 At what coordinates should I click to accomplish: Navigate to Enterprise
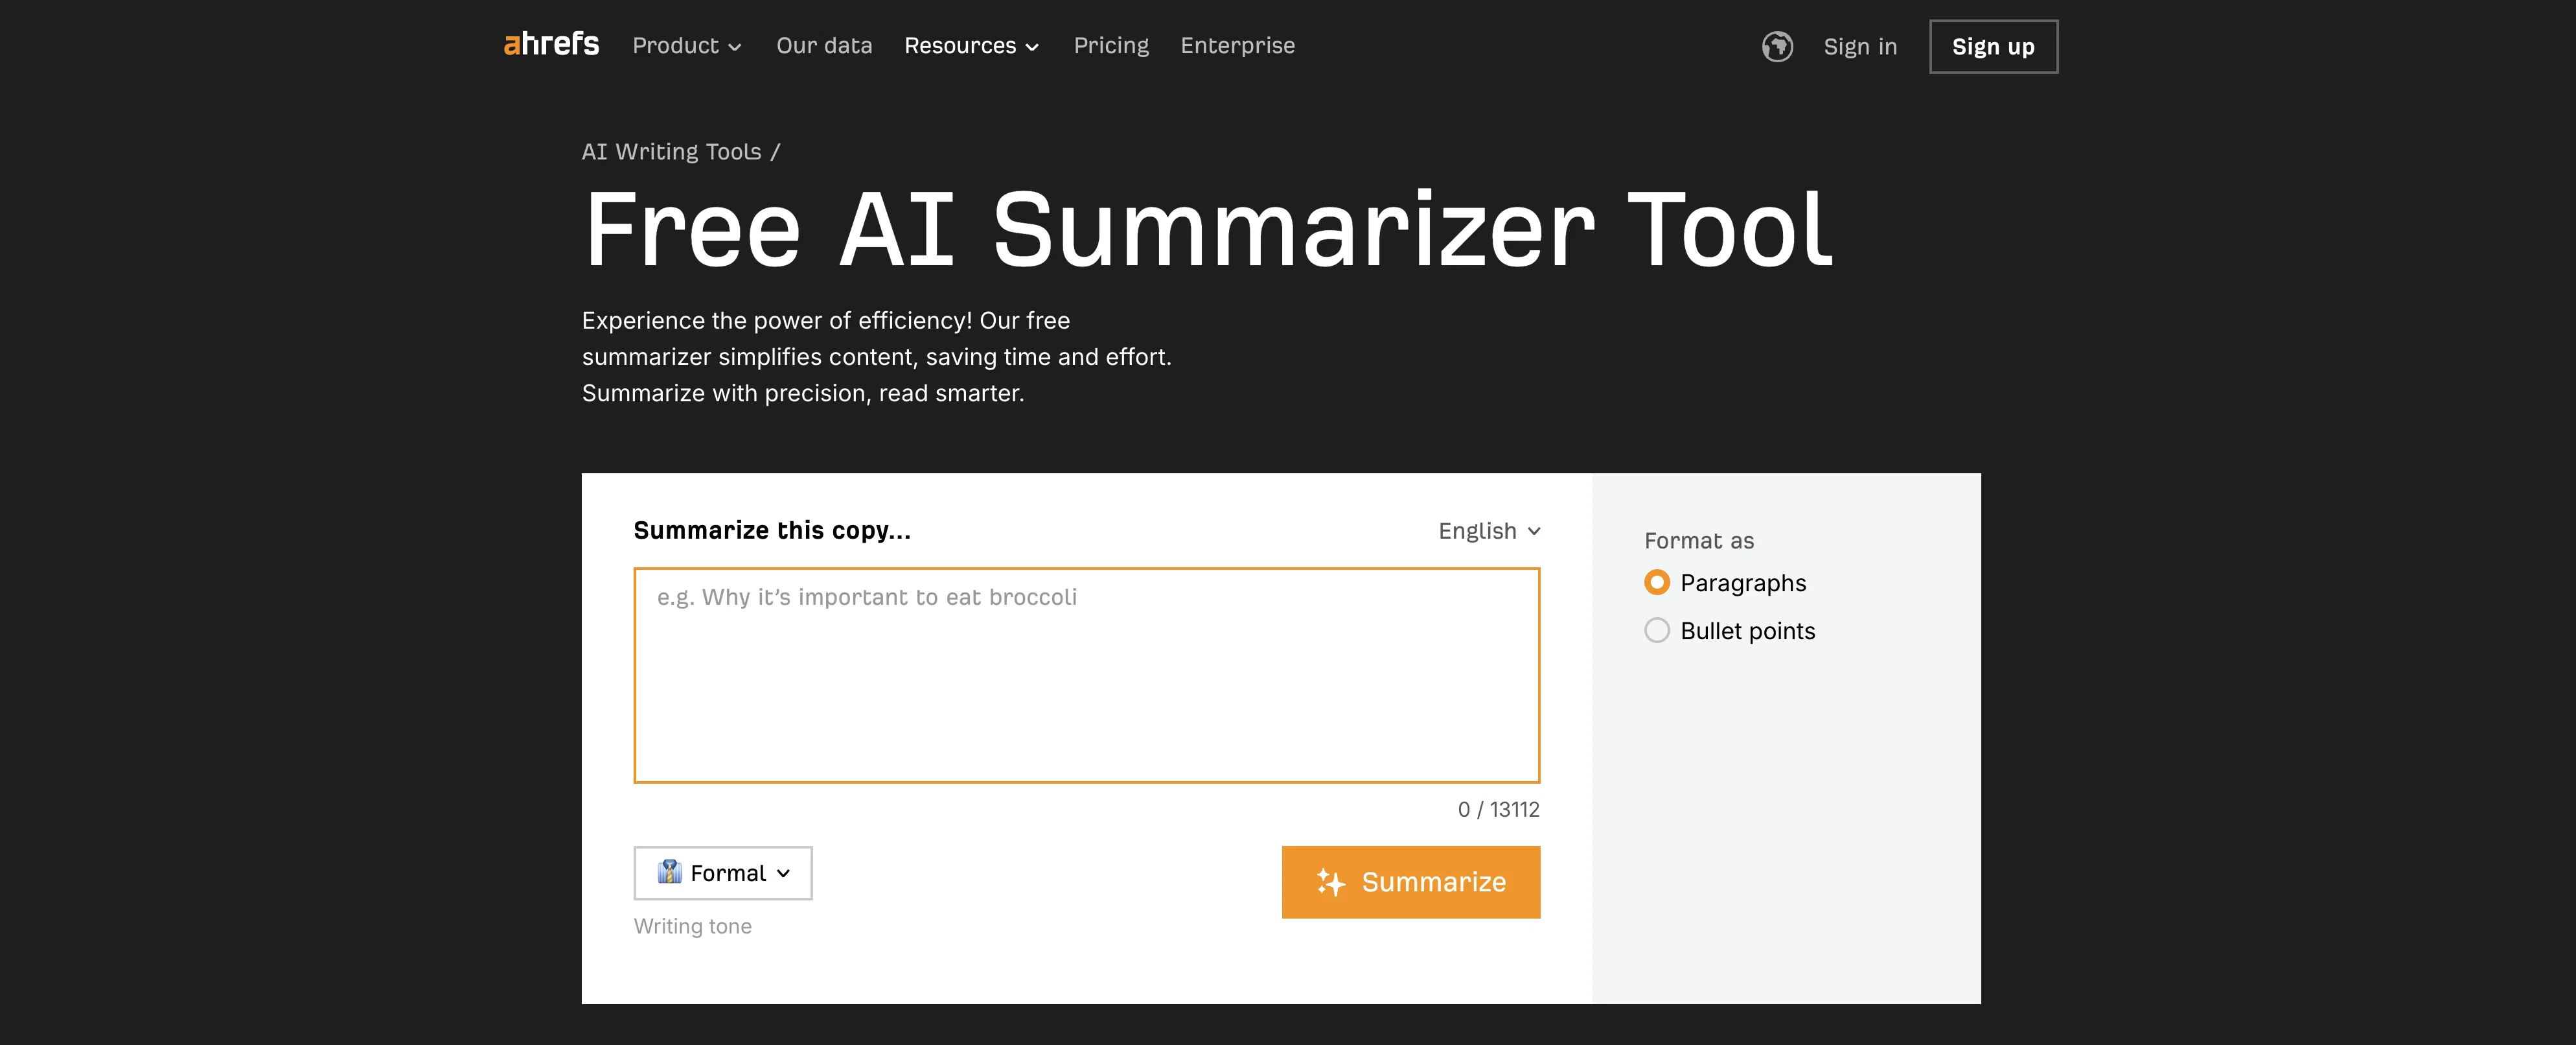(1237, 46)
